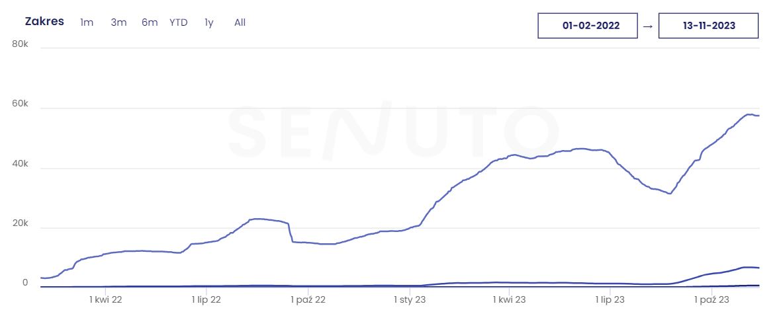Click the start date field 01-02-2022
777x310 pixels.
click(587, 26)
